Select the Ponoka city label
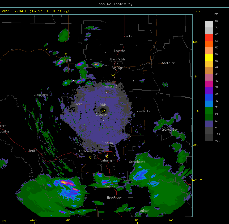 (x=128, y=36)
